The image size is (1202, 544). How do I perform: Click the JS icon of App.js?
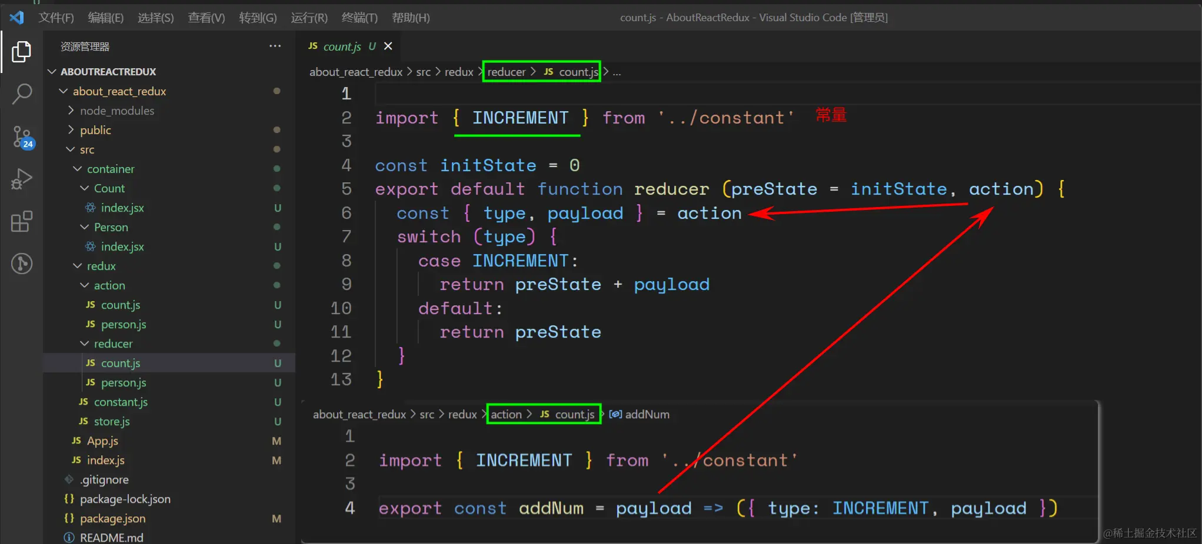[76, 440]
